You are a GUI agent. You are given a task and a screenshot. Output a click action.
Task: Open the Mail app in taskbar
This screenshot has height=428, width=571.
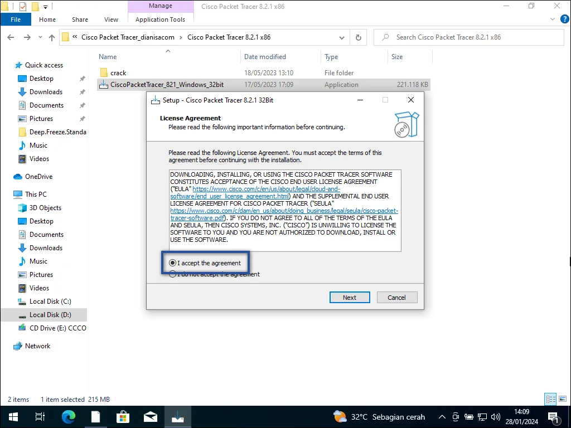150,417
